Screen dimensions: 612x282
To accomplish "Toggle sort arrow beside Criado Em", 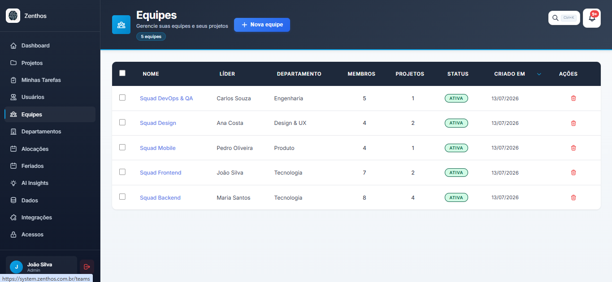I will pyautogui.click(x=539, y=74).
